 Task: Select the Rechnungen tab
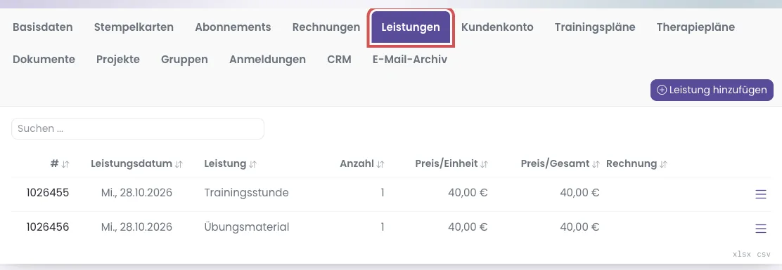pos(326,27)
